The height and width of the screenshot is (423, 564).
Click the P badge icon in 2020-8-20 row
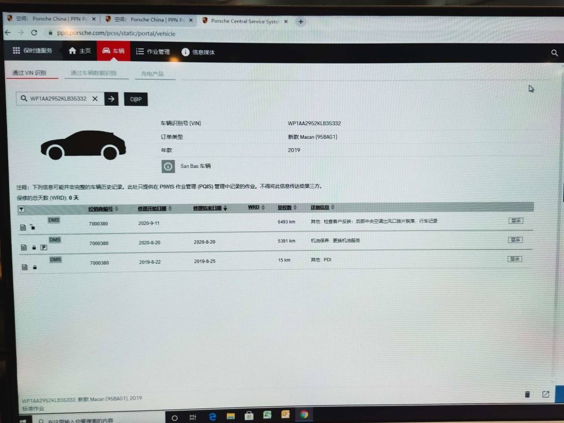pos(44,247)
